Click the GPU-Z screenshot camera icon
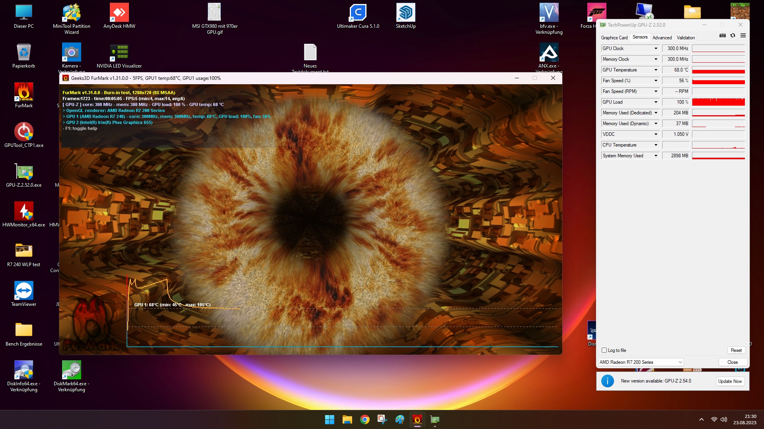This screenshot has height=429, width=764. [723, 36]
